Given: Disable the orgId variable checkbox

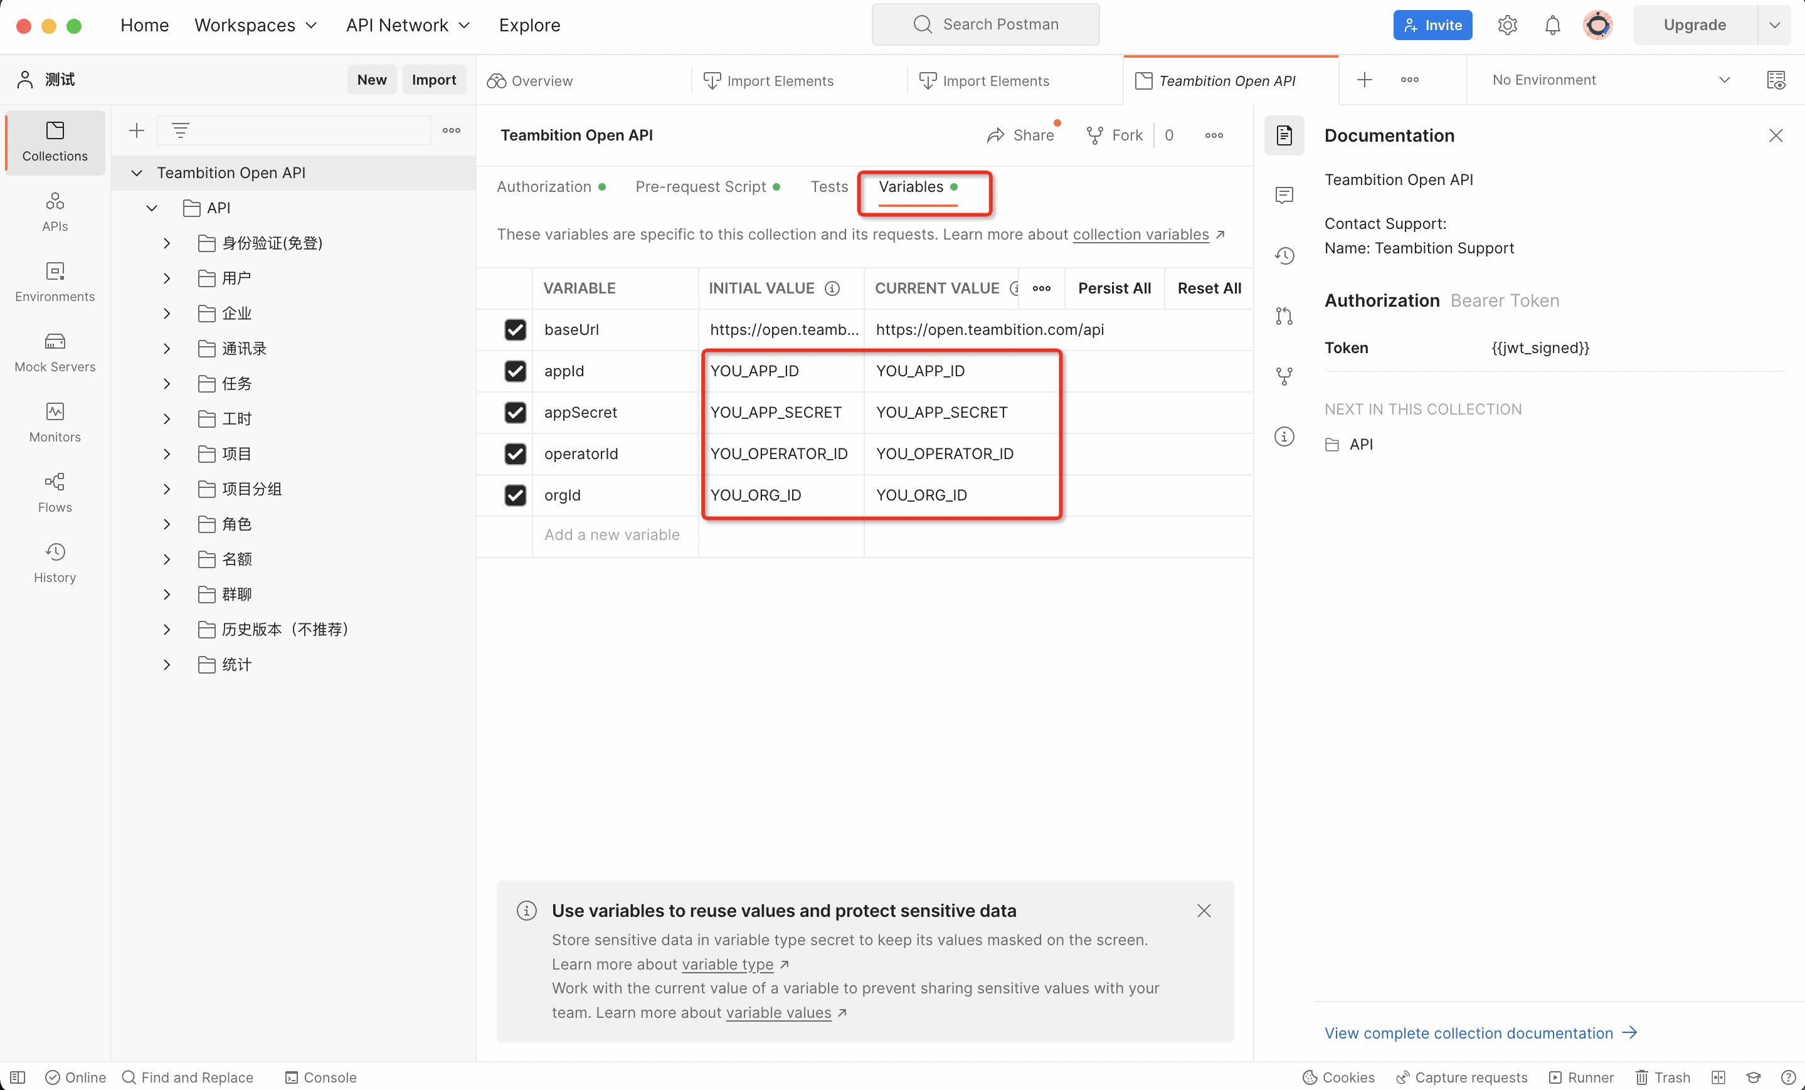Looking at the screenshot, I should click(515, 495).
